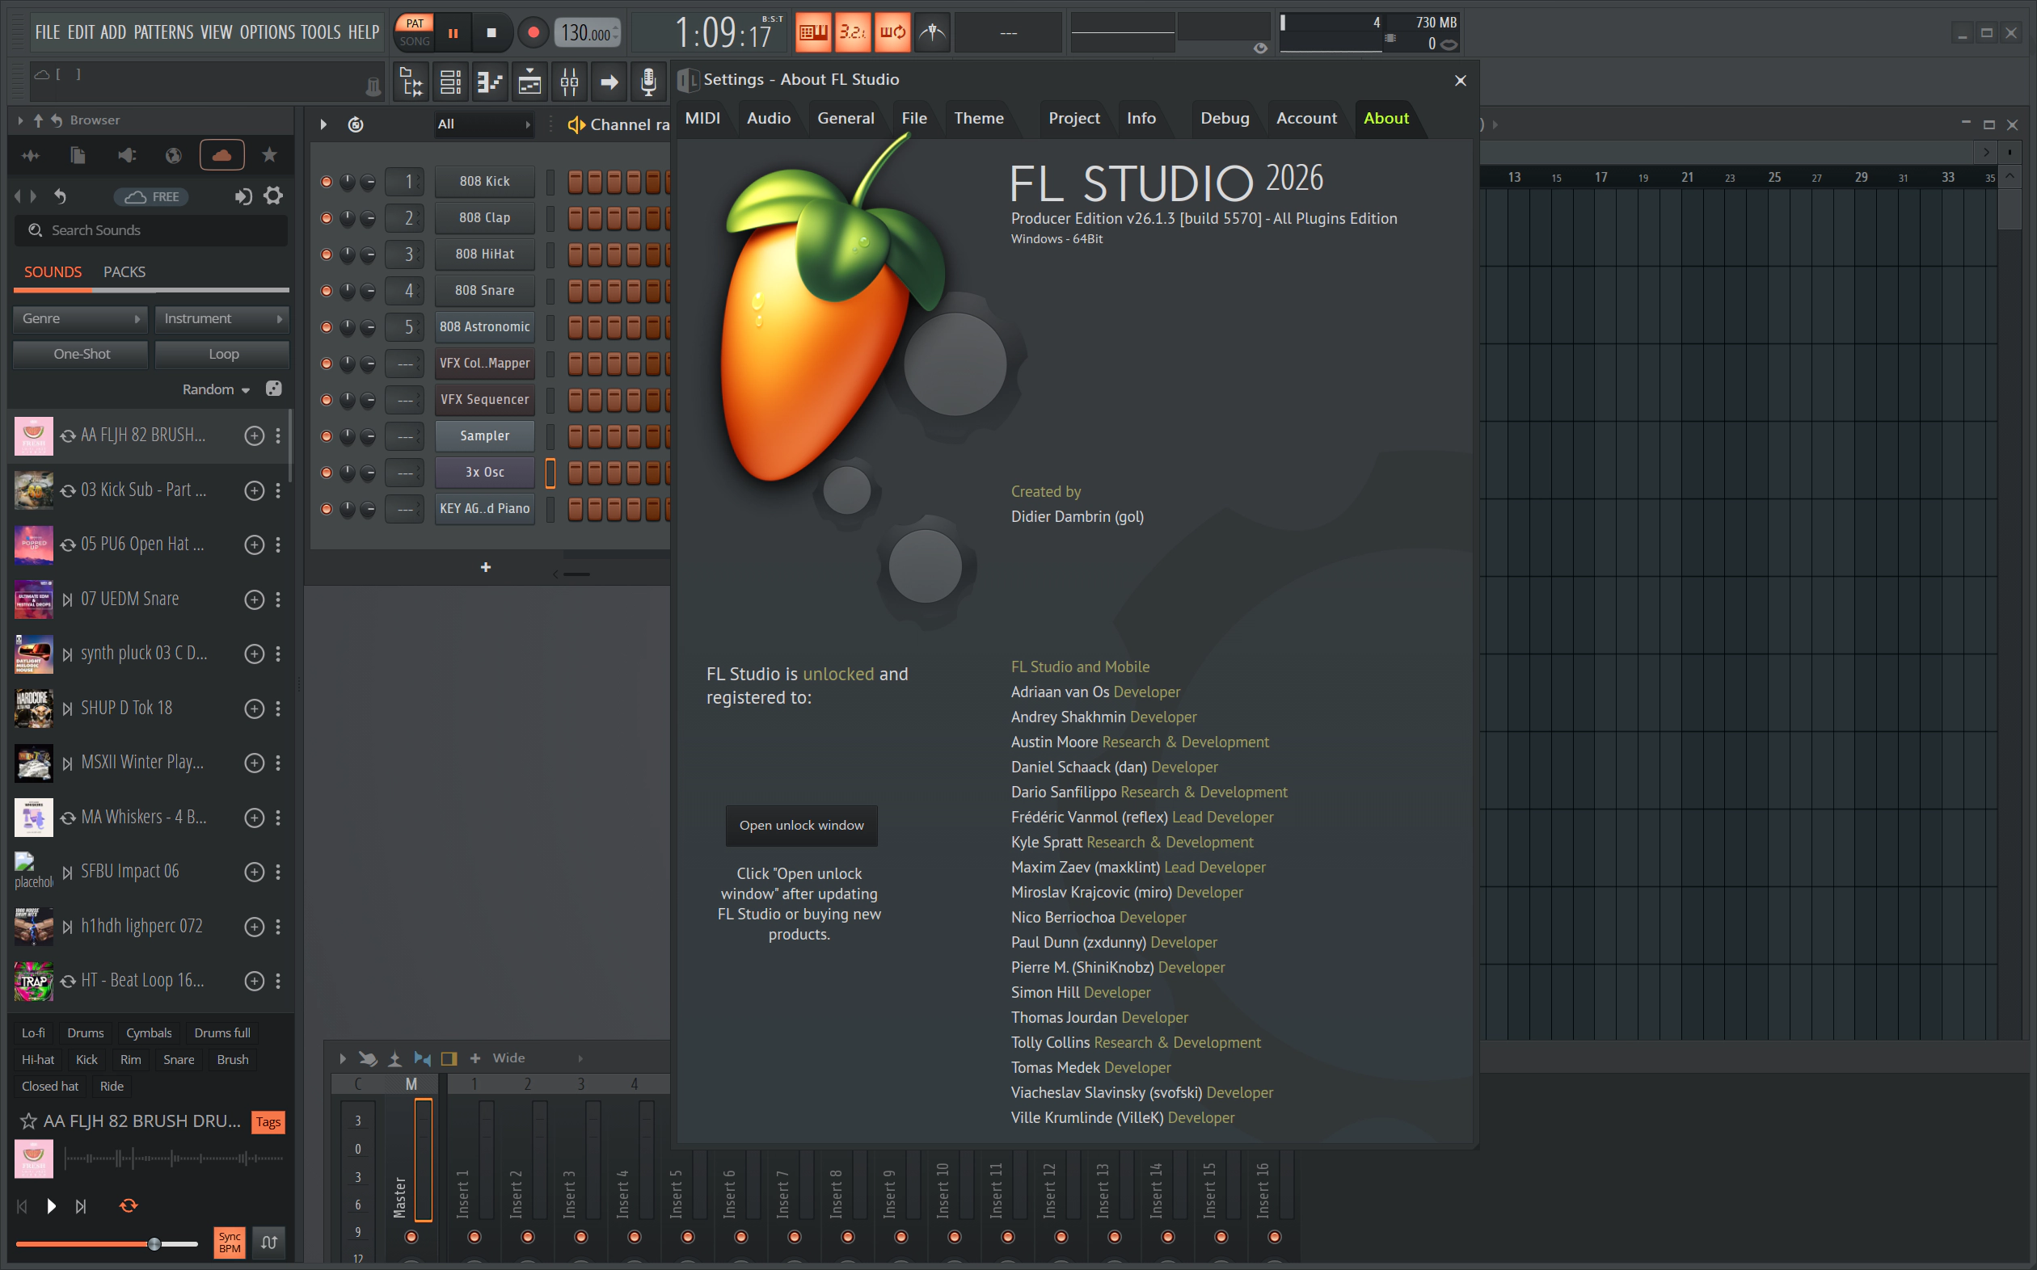Click the channel rack swing knob icon
2037x1270 pixels.
tap(356, 124)
